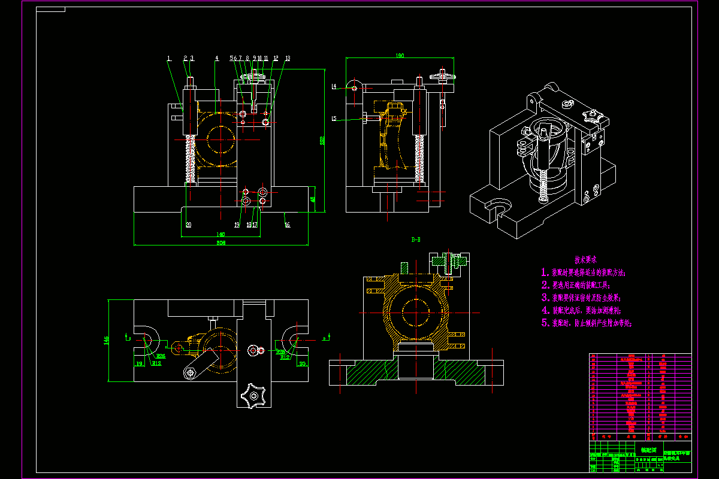Select the green hatched base in section B-B

416,371
